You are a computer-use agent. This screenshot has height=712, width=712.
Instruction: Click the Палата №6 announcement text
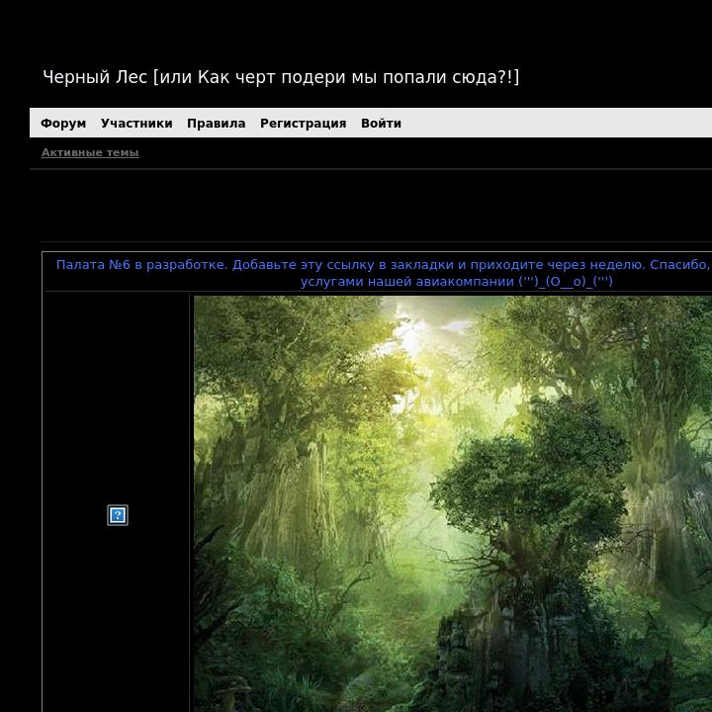[x=384, y=273]
